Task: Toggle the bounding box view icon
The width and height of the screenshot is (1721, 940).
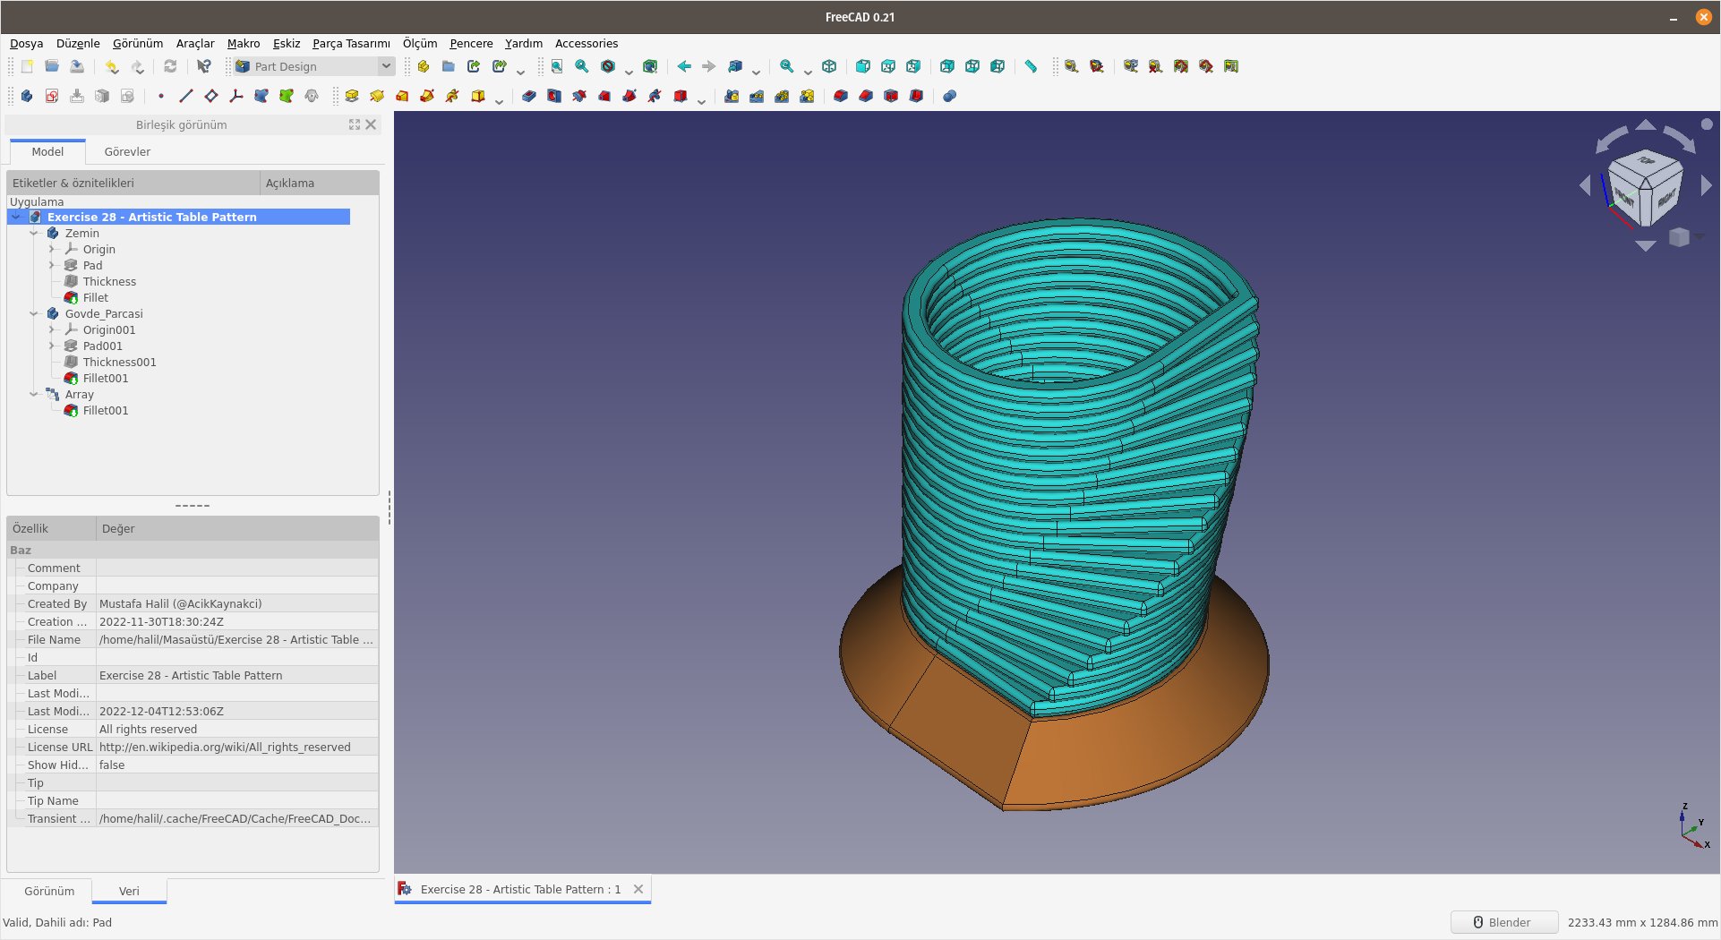Action: (x=650, y=66)
